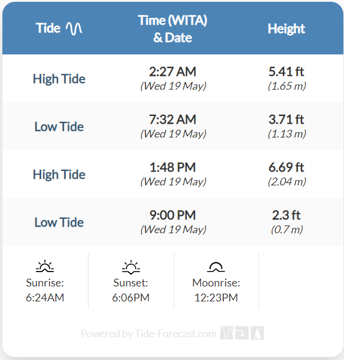
Task: Click the sailboat logo icon in footer
Action: click(x=257, y=332)
